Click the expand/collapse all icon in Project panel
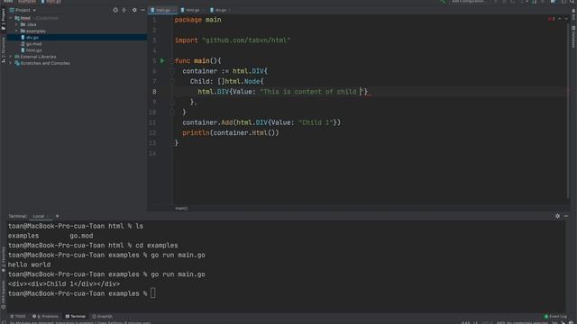The width and height of the screenshot is (577, 324). 124,10
